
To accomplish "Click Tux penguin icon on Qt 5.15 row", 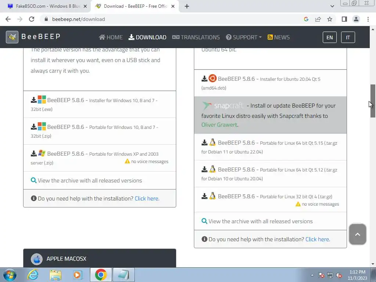I will pos(213,142).
